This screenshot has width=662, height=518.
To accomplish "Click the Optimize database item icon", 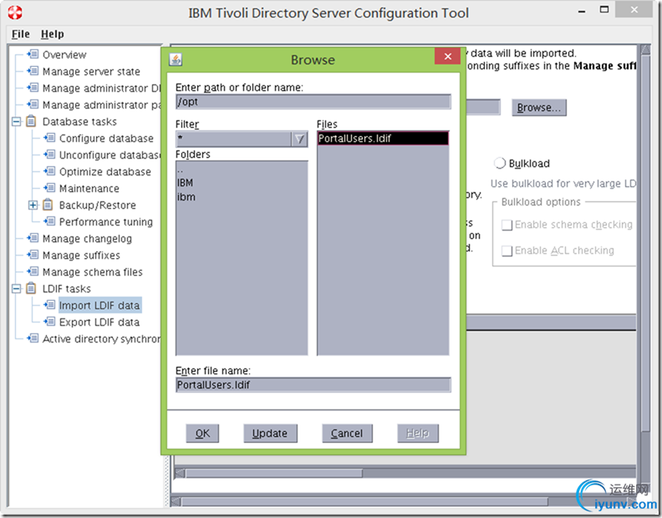I will [x=49, y=171].
